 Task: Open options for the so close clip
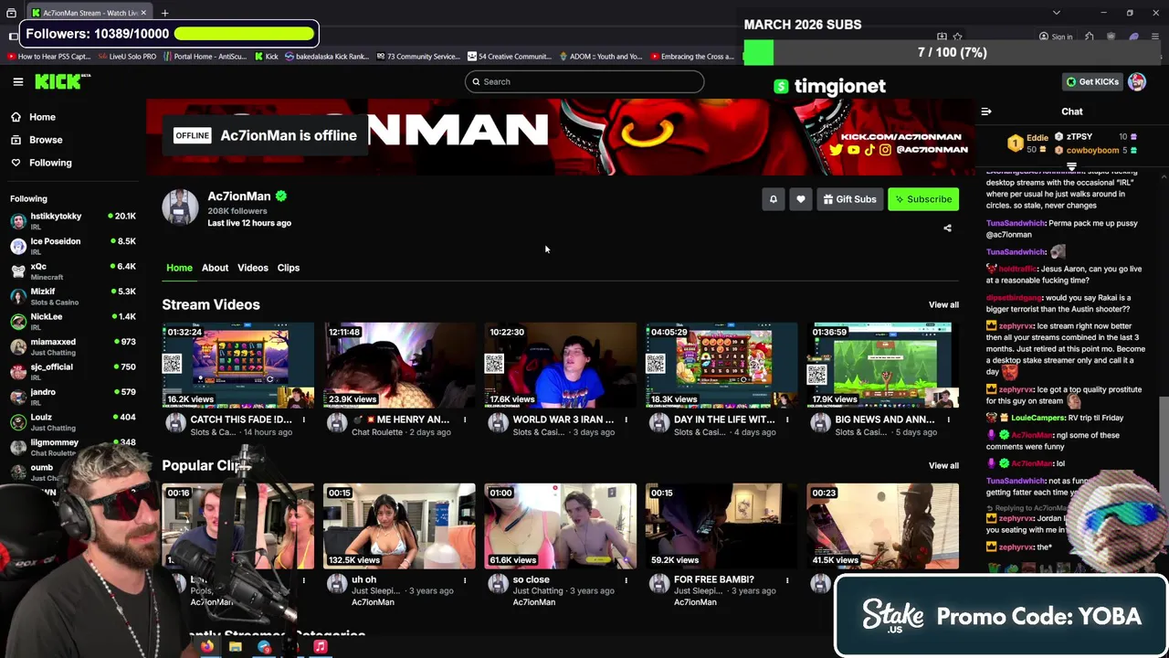626,579
